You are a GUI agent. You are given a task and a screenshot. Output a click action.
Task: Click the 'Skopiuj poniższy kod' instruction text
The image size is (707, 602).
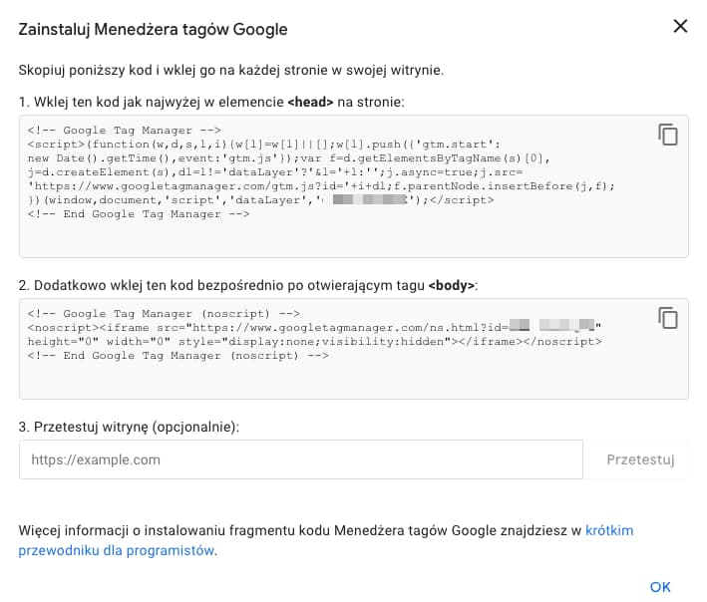point(231,71)
